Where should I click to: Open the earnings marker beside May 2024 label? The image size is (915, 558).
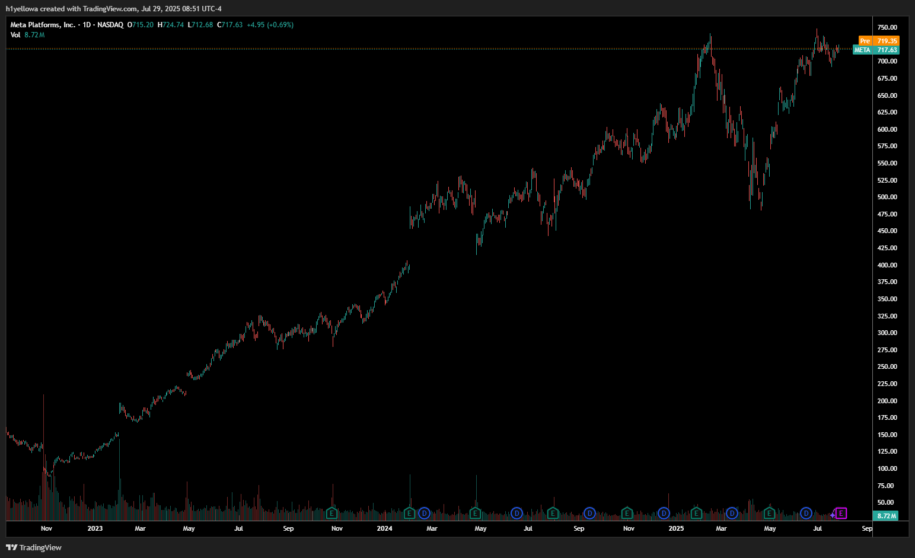[x=475, y=513]
